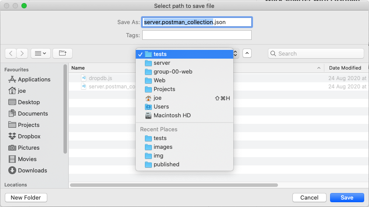Choose joe home in the path menu
This screenshot has width=369, height=207.
[x=184, y=98]
